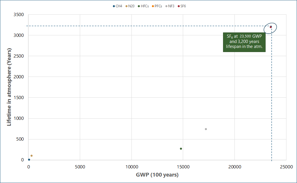Viewport: 297px width, 183px height.
Task: Select the orange PFCs legend marker
Action: pos(153,6)
